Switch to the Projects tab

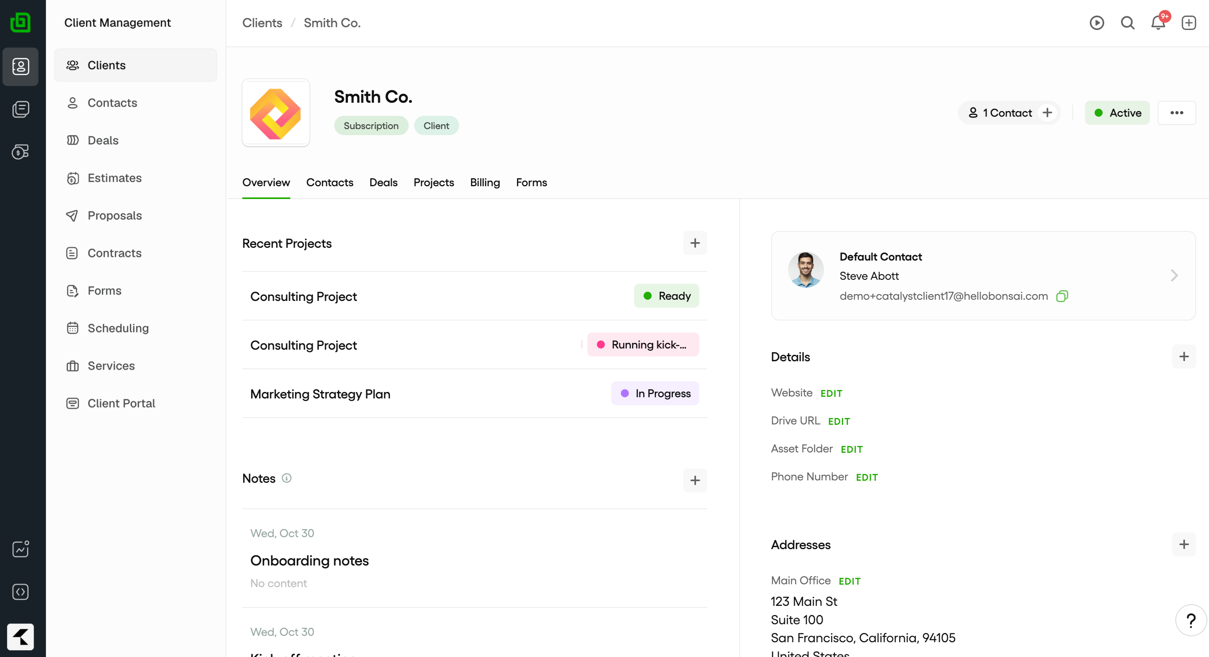click(433, 183)
